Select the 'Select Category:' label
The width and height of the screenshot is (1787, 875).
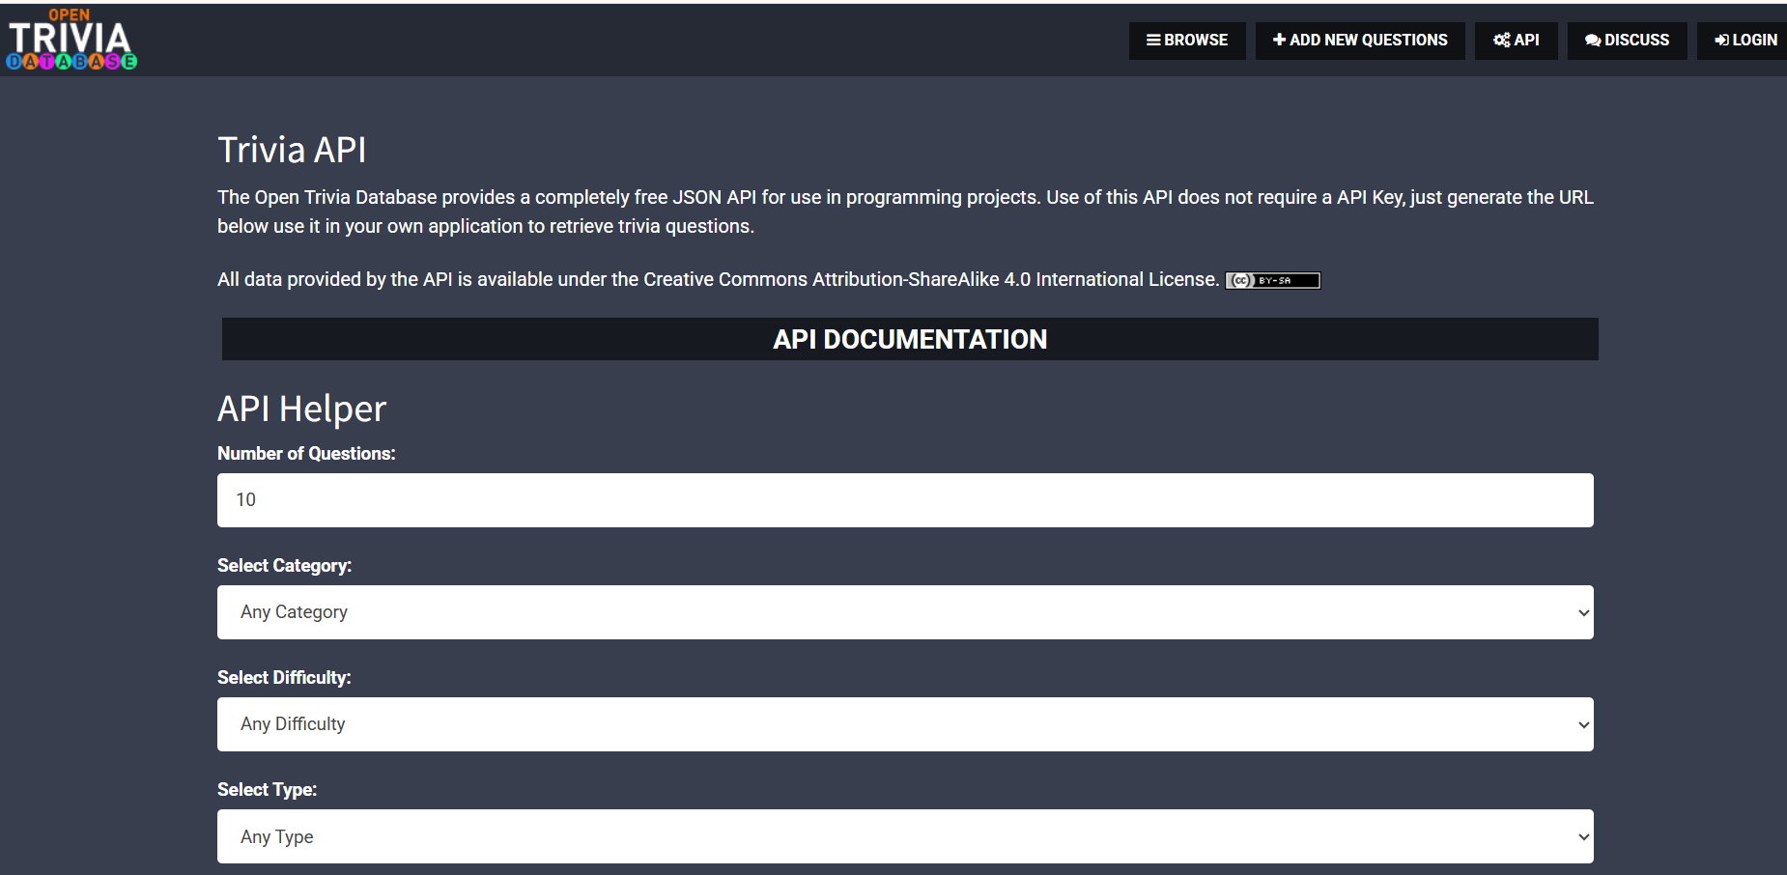(284, 566)
